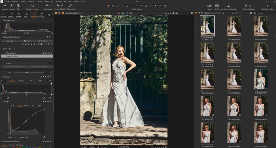Screen dimensions: 276x148
Task: Click the Sujet mask button
Action: pyautogui.click(x=10, y=41)
